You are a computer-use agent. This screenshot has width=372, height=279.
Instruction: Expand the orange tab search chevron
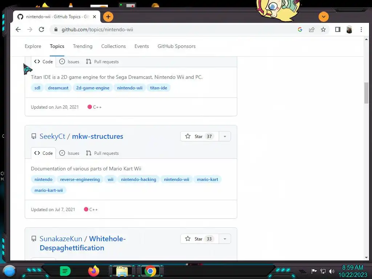tap(324, 17)
